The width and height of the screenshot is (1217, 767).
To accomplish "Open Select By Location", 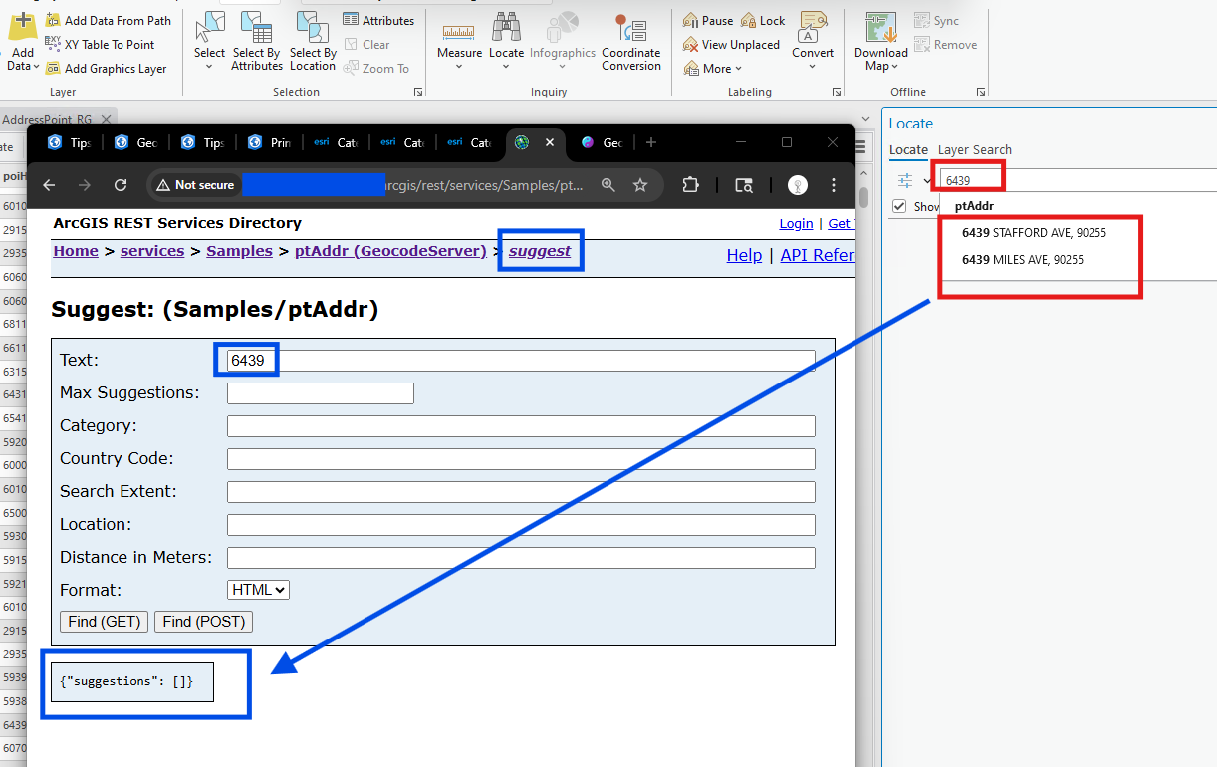I will [x=313, y=41].
